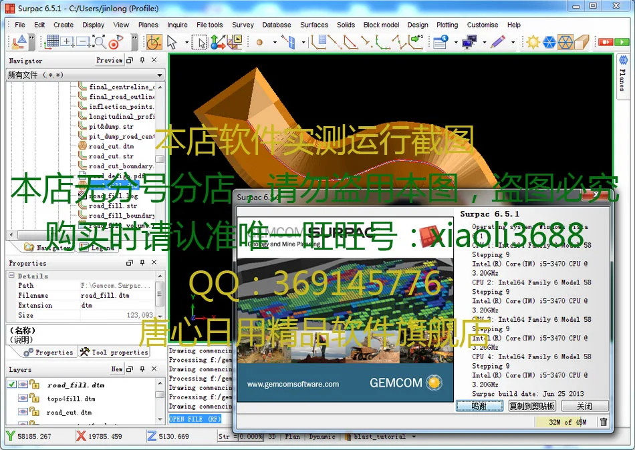Image resolution: width=635 pixels, height=450 pixels.
Task: Hide the topo4fill.dtm layer with its eye icon
Action: [23, 398]
